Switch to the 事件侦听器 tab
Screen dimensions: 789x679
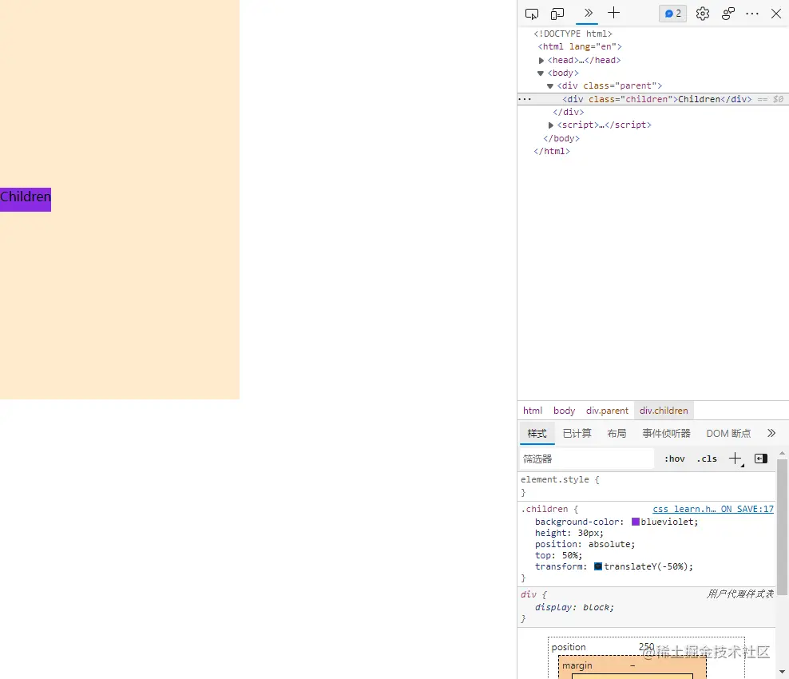click(x=666, y=434)
